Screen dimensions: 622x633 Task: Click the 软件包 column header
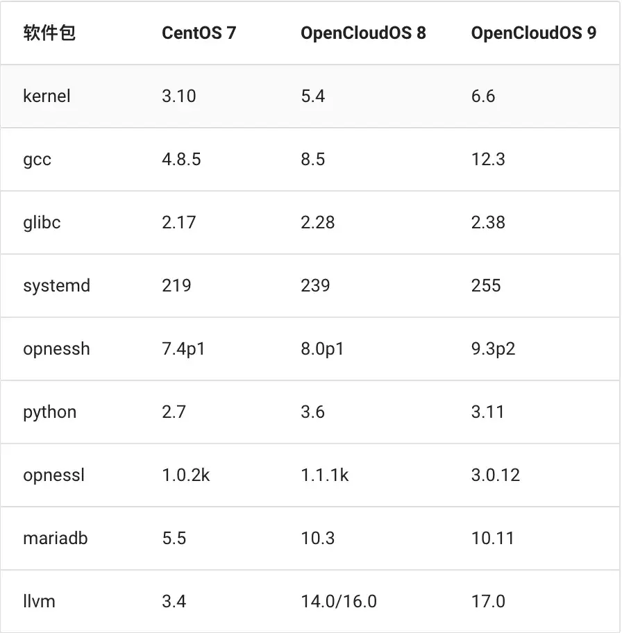tap(49, 33)
